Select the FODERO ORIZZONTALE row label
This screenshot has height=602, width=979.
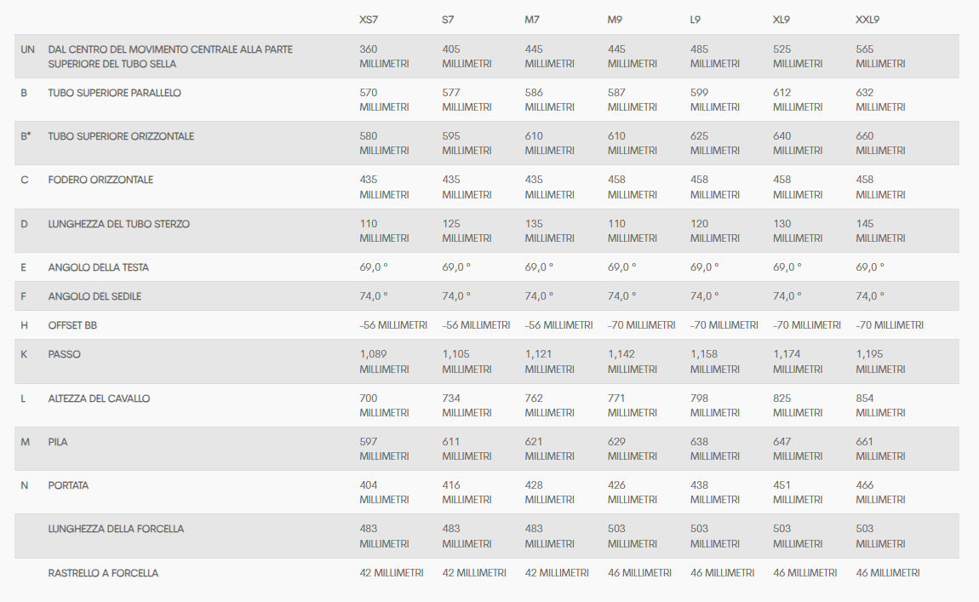[x=100, y=180]
